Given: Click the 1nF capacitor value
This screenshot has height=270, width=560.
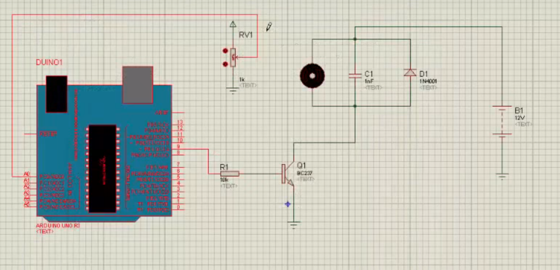Looking at the screenshot, I should coord(368,81).
